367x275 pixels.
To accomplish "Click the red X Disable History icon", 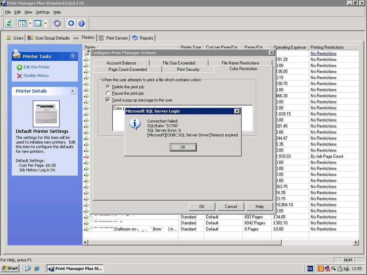I will click(19, 76).
